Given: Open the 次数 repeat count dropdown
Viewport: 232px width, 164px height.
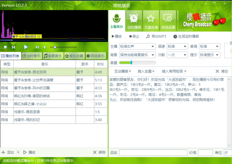Looking at the screenshot, I should [x=177, y=55].
